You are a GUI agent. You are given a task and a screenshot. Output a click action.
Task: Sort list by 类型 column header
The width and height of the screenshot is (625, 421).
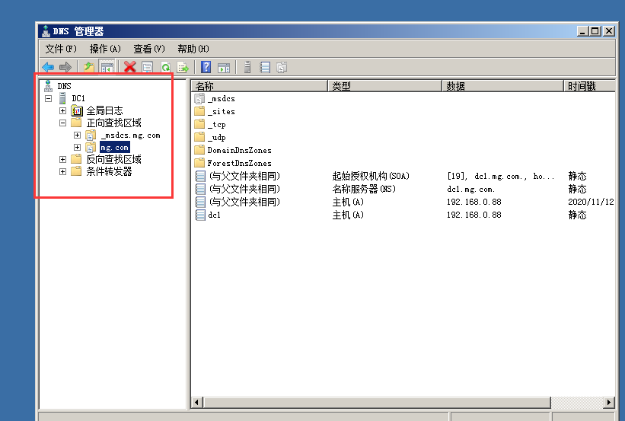pos(384,86)
